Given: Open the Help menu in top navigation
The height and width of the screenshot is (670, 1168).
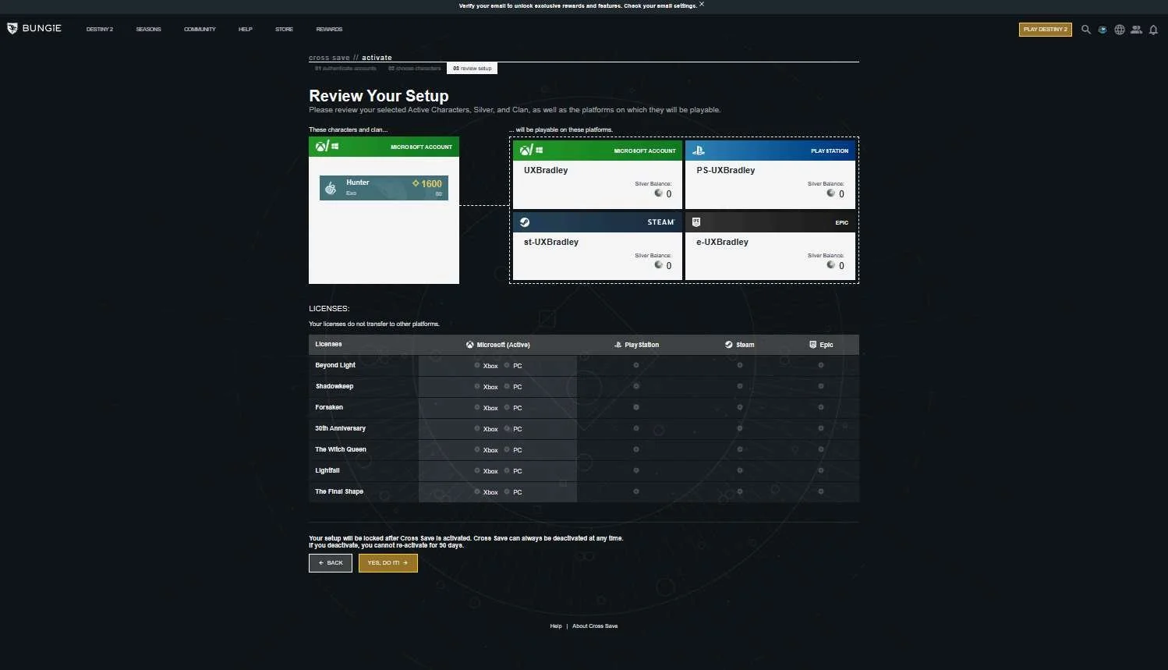Looking at the screenshot, I should point(245,30).
